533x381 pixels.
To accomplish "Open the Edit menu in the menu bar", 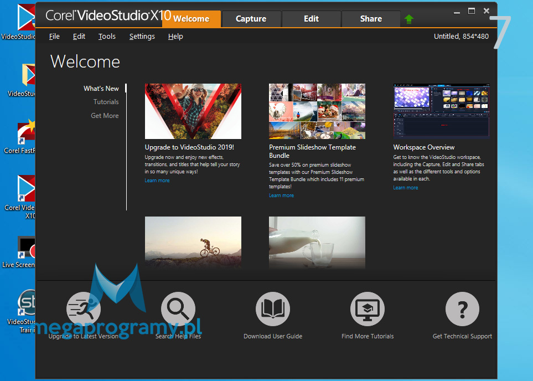I will [79, 37].
